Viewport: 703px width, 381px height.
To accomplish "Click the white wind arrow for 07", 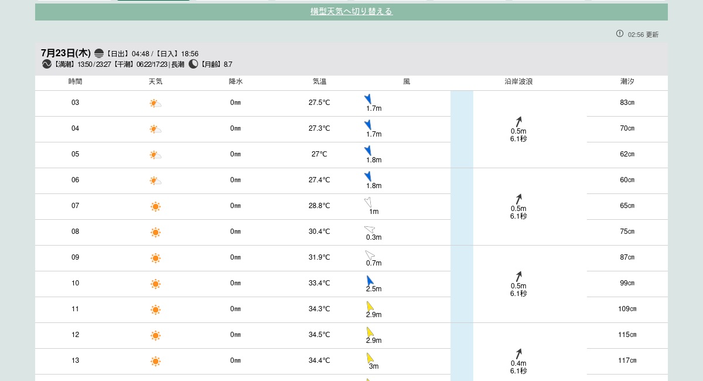I will [x=368, y=202].
